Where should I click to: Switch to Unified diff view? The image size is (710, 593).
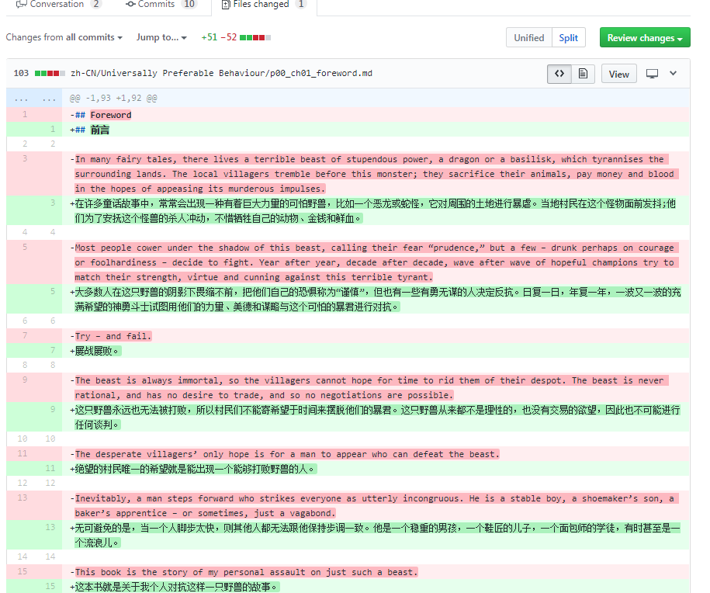529,37
